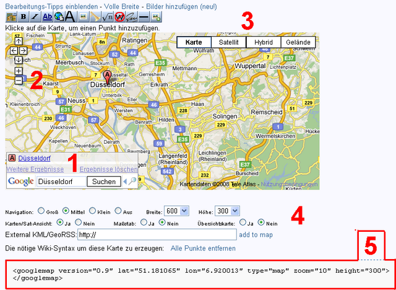
Task: Set Maßstab to Nein
Action: [x=162, y=222]
